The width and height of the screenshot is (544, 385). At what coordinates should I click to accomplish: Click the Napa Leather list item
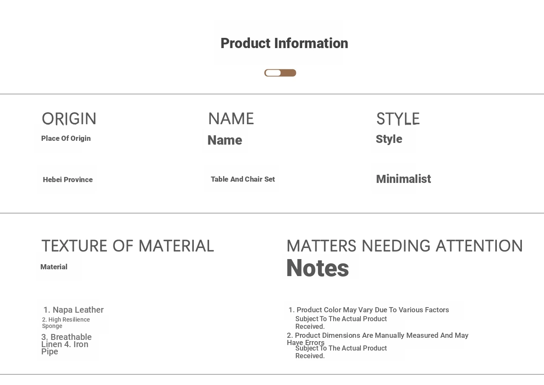coord(74,310)
